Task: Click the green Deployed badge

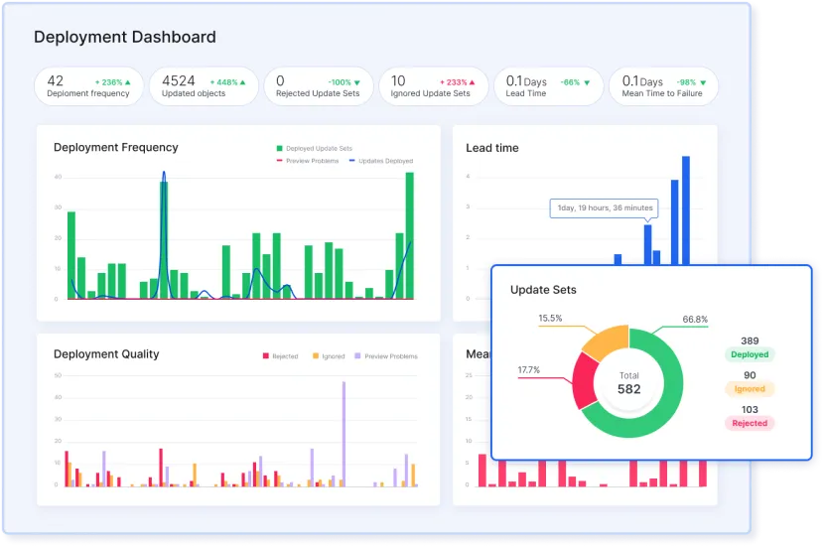Action: (750, 354)
